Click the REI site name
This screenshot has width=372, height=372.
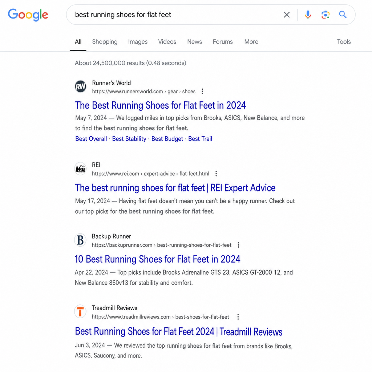point(96,165)
